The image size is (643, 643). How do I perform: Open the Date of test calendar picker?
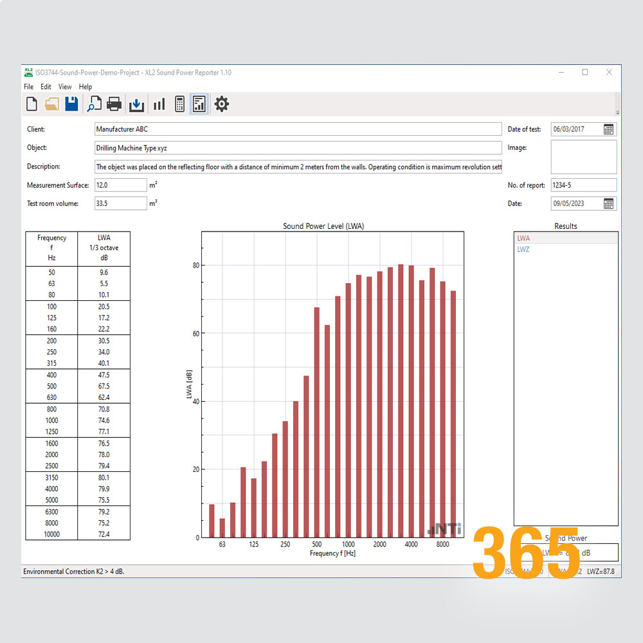609,129
